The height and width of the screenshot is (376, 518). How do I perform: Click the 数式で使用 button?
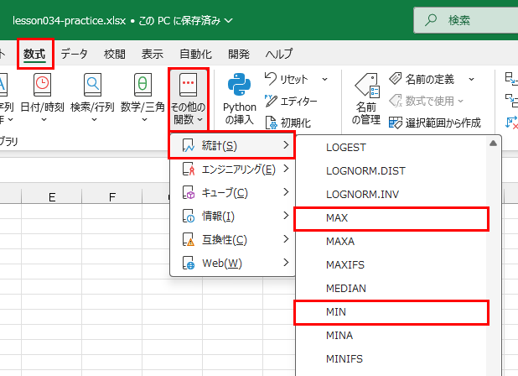click(426, 101)
